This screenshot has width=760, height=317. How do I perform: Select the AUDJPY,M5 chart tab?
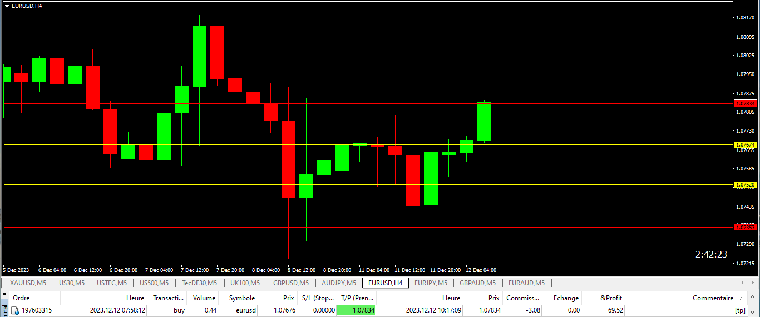tap(338, 283)
